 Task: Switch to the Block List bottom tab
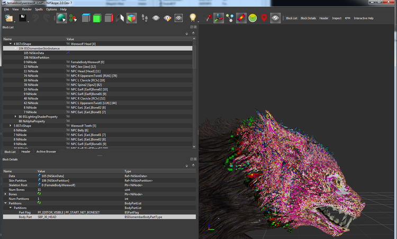coord(10,152)
